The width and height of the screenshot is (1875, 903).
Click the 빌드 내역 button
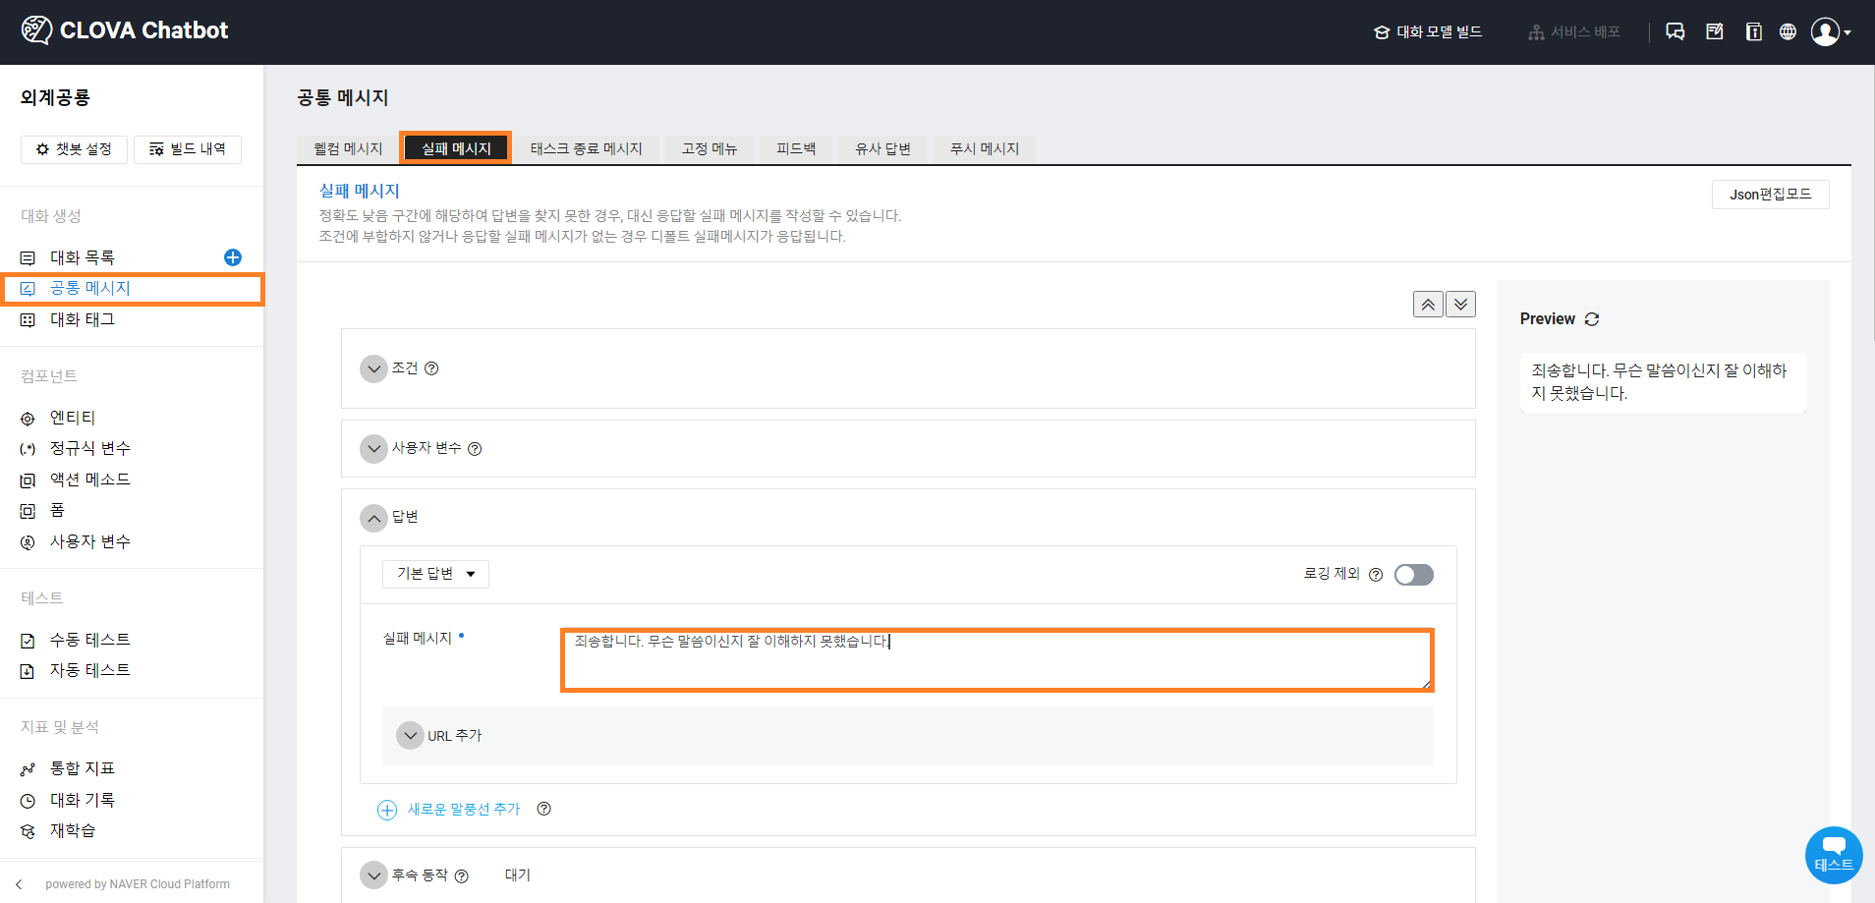click(x=188, y=149)
